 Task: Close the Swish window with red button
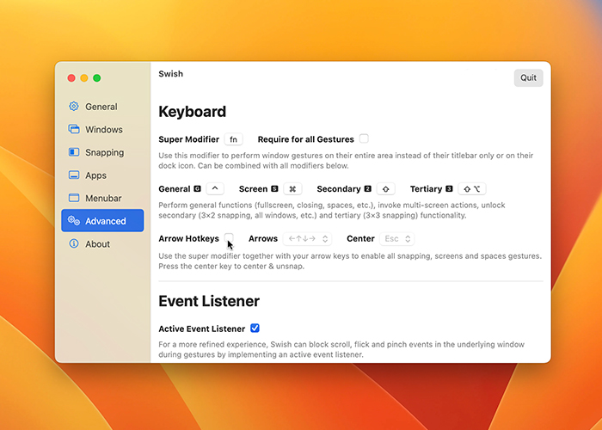(71, 78)
